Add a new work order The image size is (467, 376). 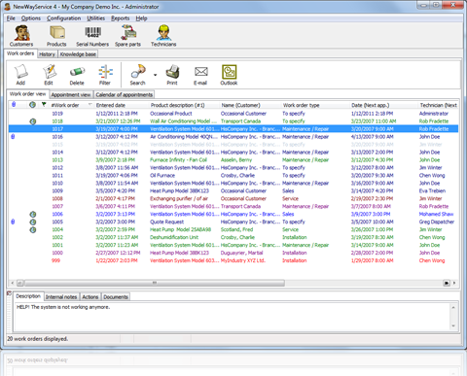(x=20, y=75)
